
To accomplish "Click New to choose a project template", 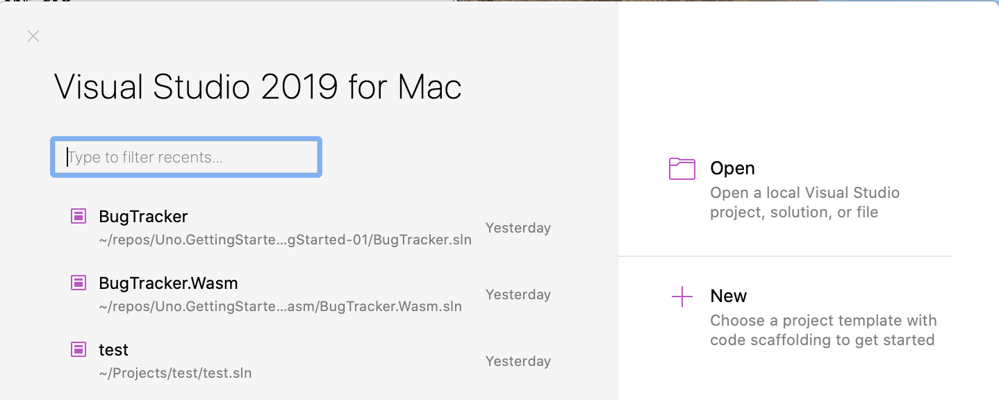I will point(728,296).
